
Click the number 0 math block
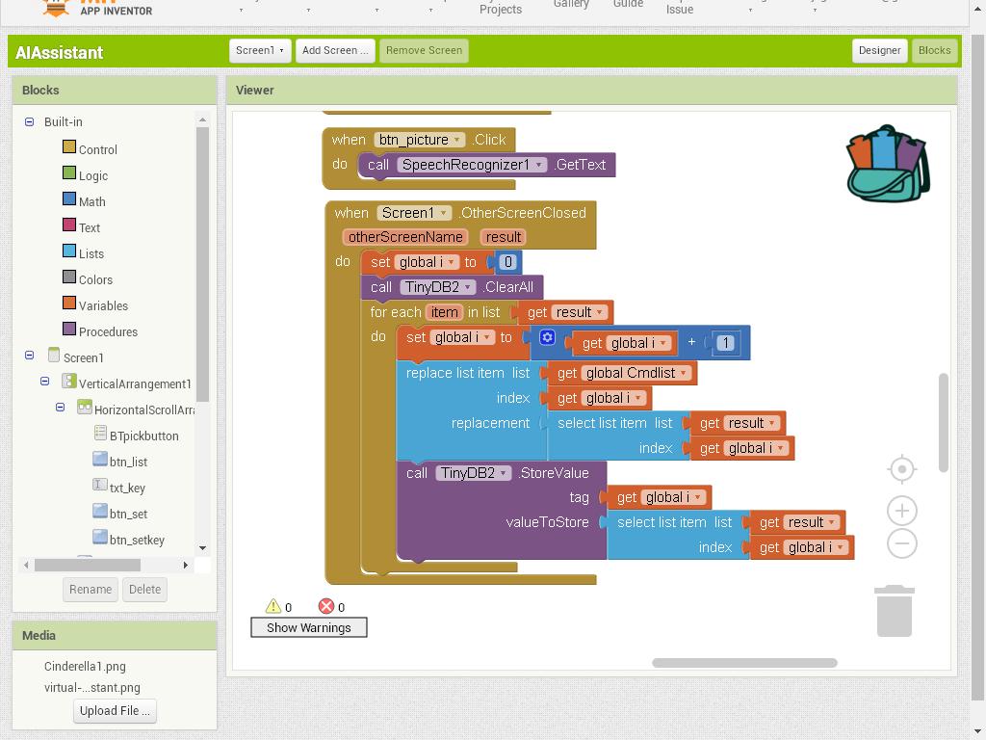(508, 262)
